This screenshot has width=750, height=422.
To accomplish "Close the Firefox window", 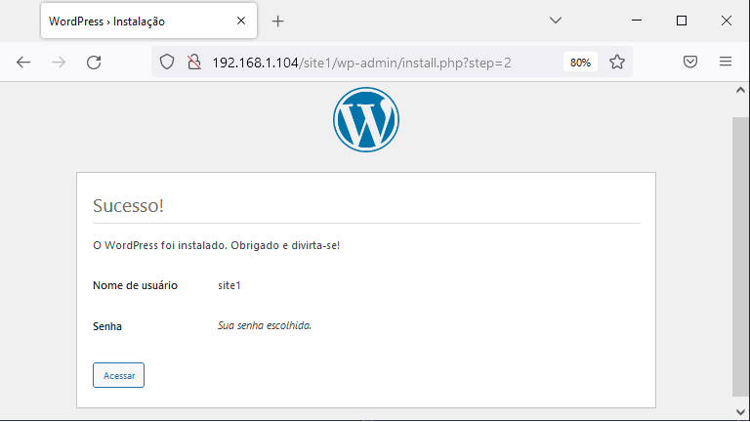I will coord(727,21).
